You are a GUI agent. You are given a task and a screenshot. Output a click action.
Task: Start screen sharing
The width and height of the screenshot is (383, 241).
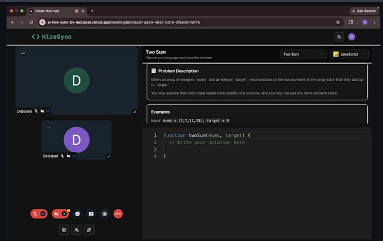(91, 214)
